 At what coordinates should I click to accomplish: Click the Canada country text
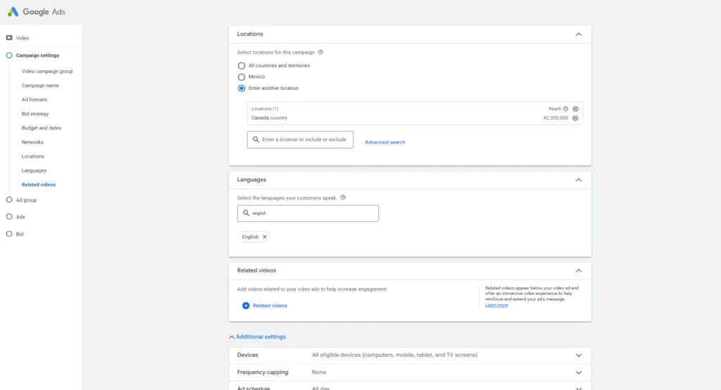[270, 118]
